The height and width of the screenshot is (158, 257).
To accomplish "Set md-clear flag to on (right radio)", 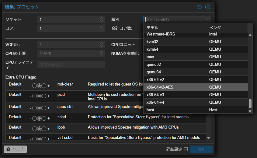I will click(44, 86).
